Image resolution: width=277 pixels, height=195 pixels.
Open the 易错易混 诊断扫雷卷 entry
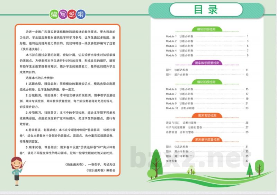pyautogui.click(x=207, y=132)
